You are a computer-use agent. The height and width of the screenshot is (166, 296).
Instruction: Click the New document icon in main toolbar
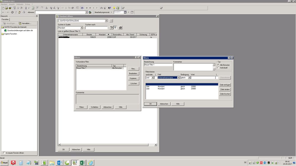(x=3, y=8)
